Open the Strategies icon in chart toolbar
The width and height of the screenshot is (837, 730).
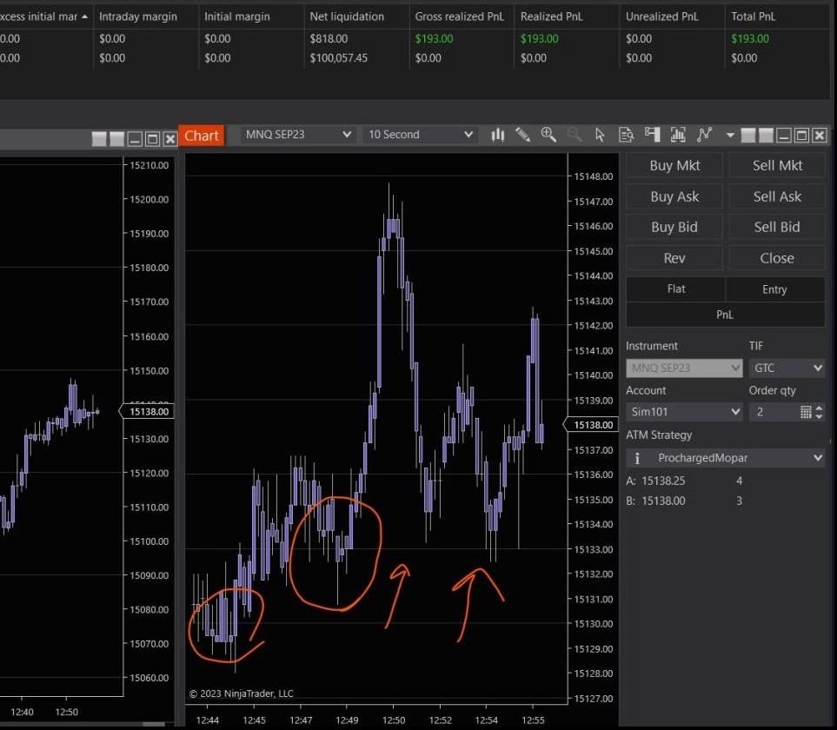(704, 135)
